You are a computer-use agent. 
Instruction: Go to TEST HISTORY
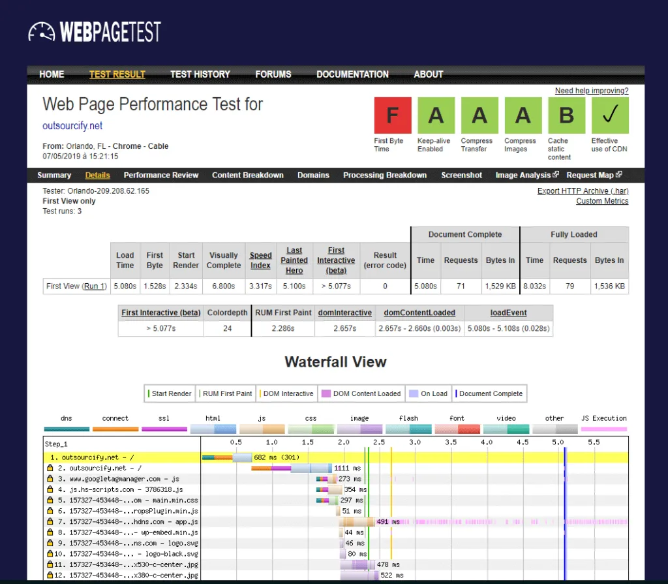coord(200,74)
